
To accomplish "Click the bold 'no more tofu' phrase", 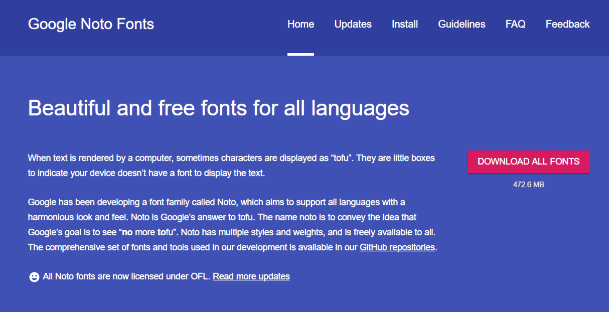I will click(x=148, y=232).
